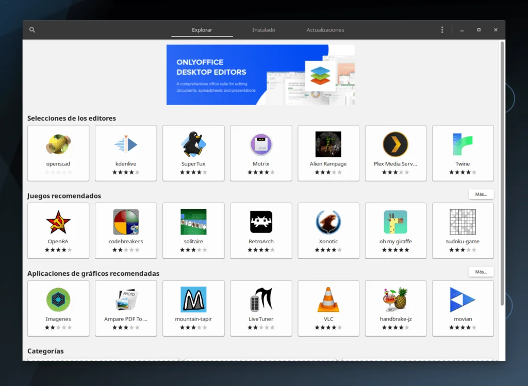Click the vertical scrollbar thumb
528x386 pixels.
click(x=502, y=173)
